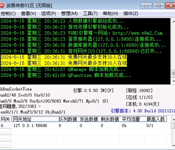This screenshot has height=150, width=175.
Task: Click the 引擎版本 4.00 Build text
Action: click(x=143, y=111)
